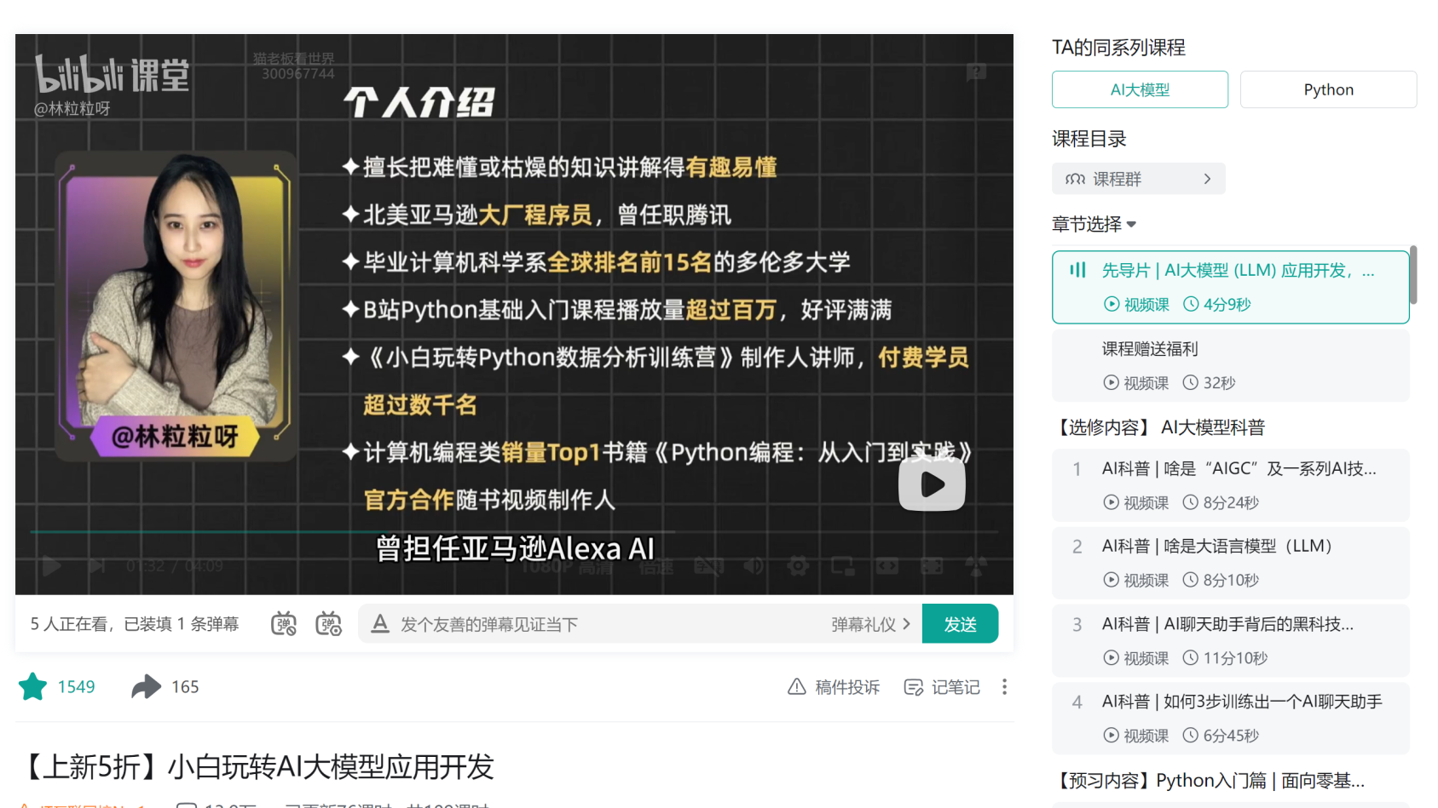Seek using the video progress bar
This screenshot has width=1438, height=808.
(x=514, y=531)
